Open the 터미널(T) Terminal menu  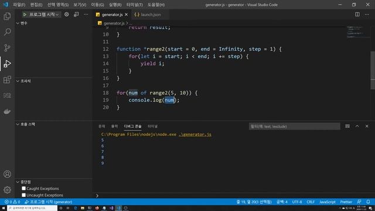pyautogui.click(x=134, y=5)
